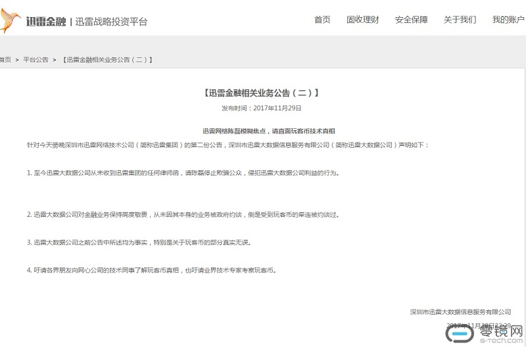The height and width of the screenshot is (347, 526).
Task: Go to the 安全保障 page
Action: pos(412,20)
